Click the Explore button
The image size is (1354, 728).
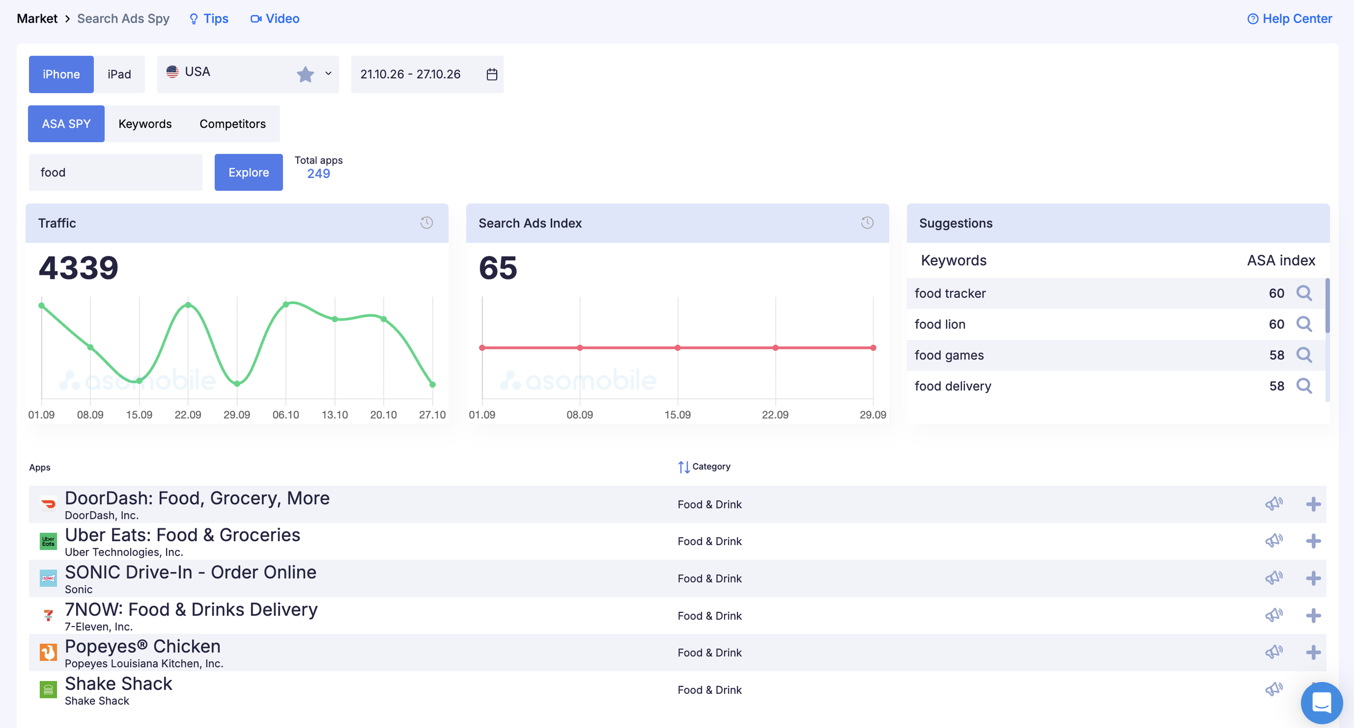[x=249, y=172]
